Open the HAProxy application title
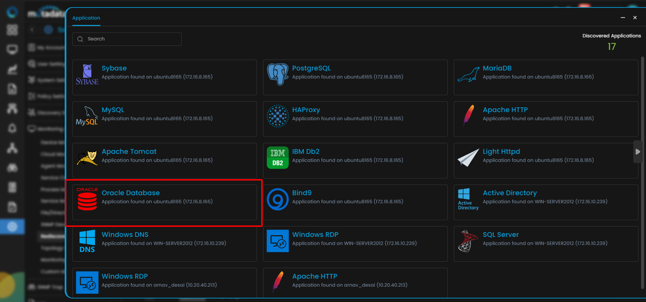Screen dimensions: 646x302 (x=306, y=110)
